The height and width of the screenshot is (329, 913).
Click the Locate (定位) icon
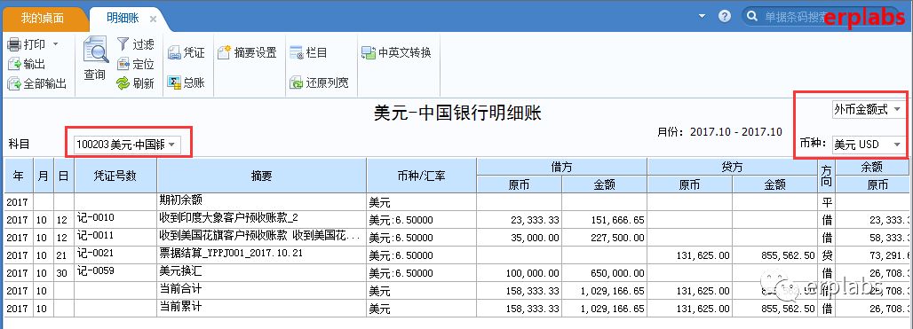[x=123, y=64]
